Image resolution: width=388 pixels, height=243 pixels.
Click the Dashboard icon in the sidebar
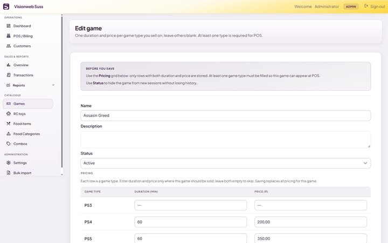click(9, 26)
